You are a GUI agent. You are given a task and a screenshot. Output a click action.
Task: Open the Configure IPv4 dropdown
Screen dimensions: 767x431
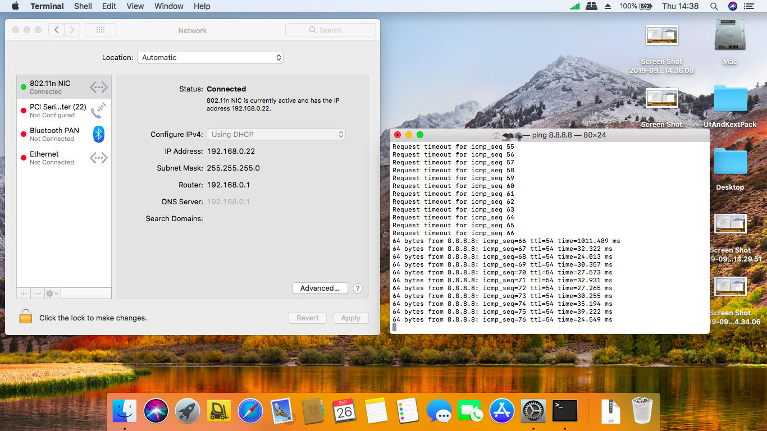coord(276,135)
